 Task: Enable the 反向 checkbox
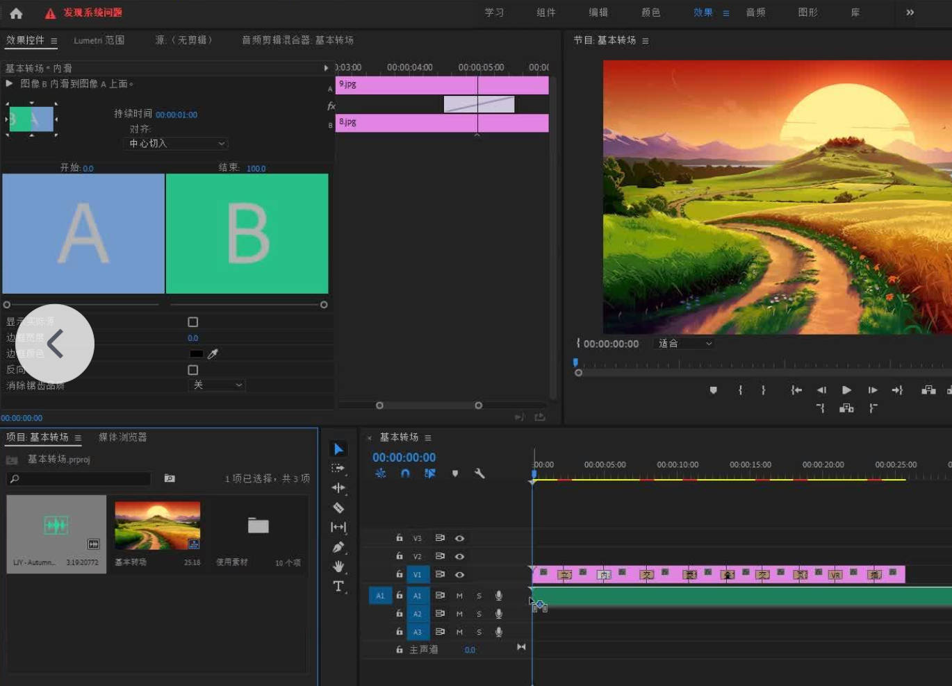tap(193, 370)
